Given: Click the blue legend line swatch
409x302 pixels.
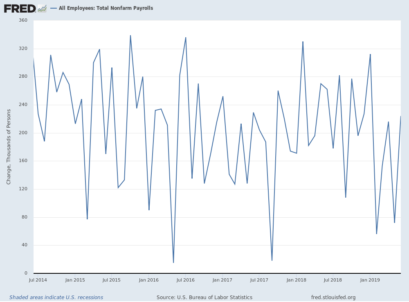Looking at the screenshot, I should [x=54, y=8].
